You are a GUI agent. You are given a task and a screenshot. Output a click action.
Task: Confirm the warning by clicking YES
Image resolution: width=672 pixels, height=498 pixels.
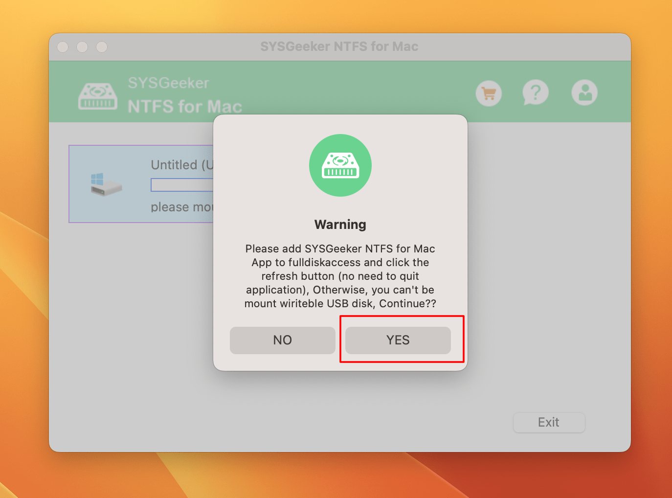coord(398,340)
